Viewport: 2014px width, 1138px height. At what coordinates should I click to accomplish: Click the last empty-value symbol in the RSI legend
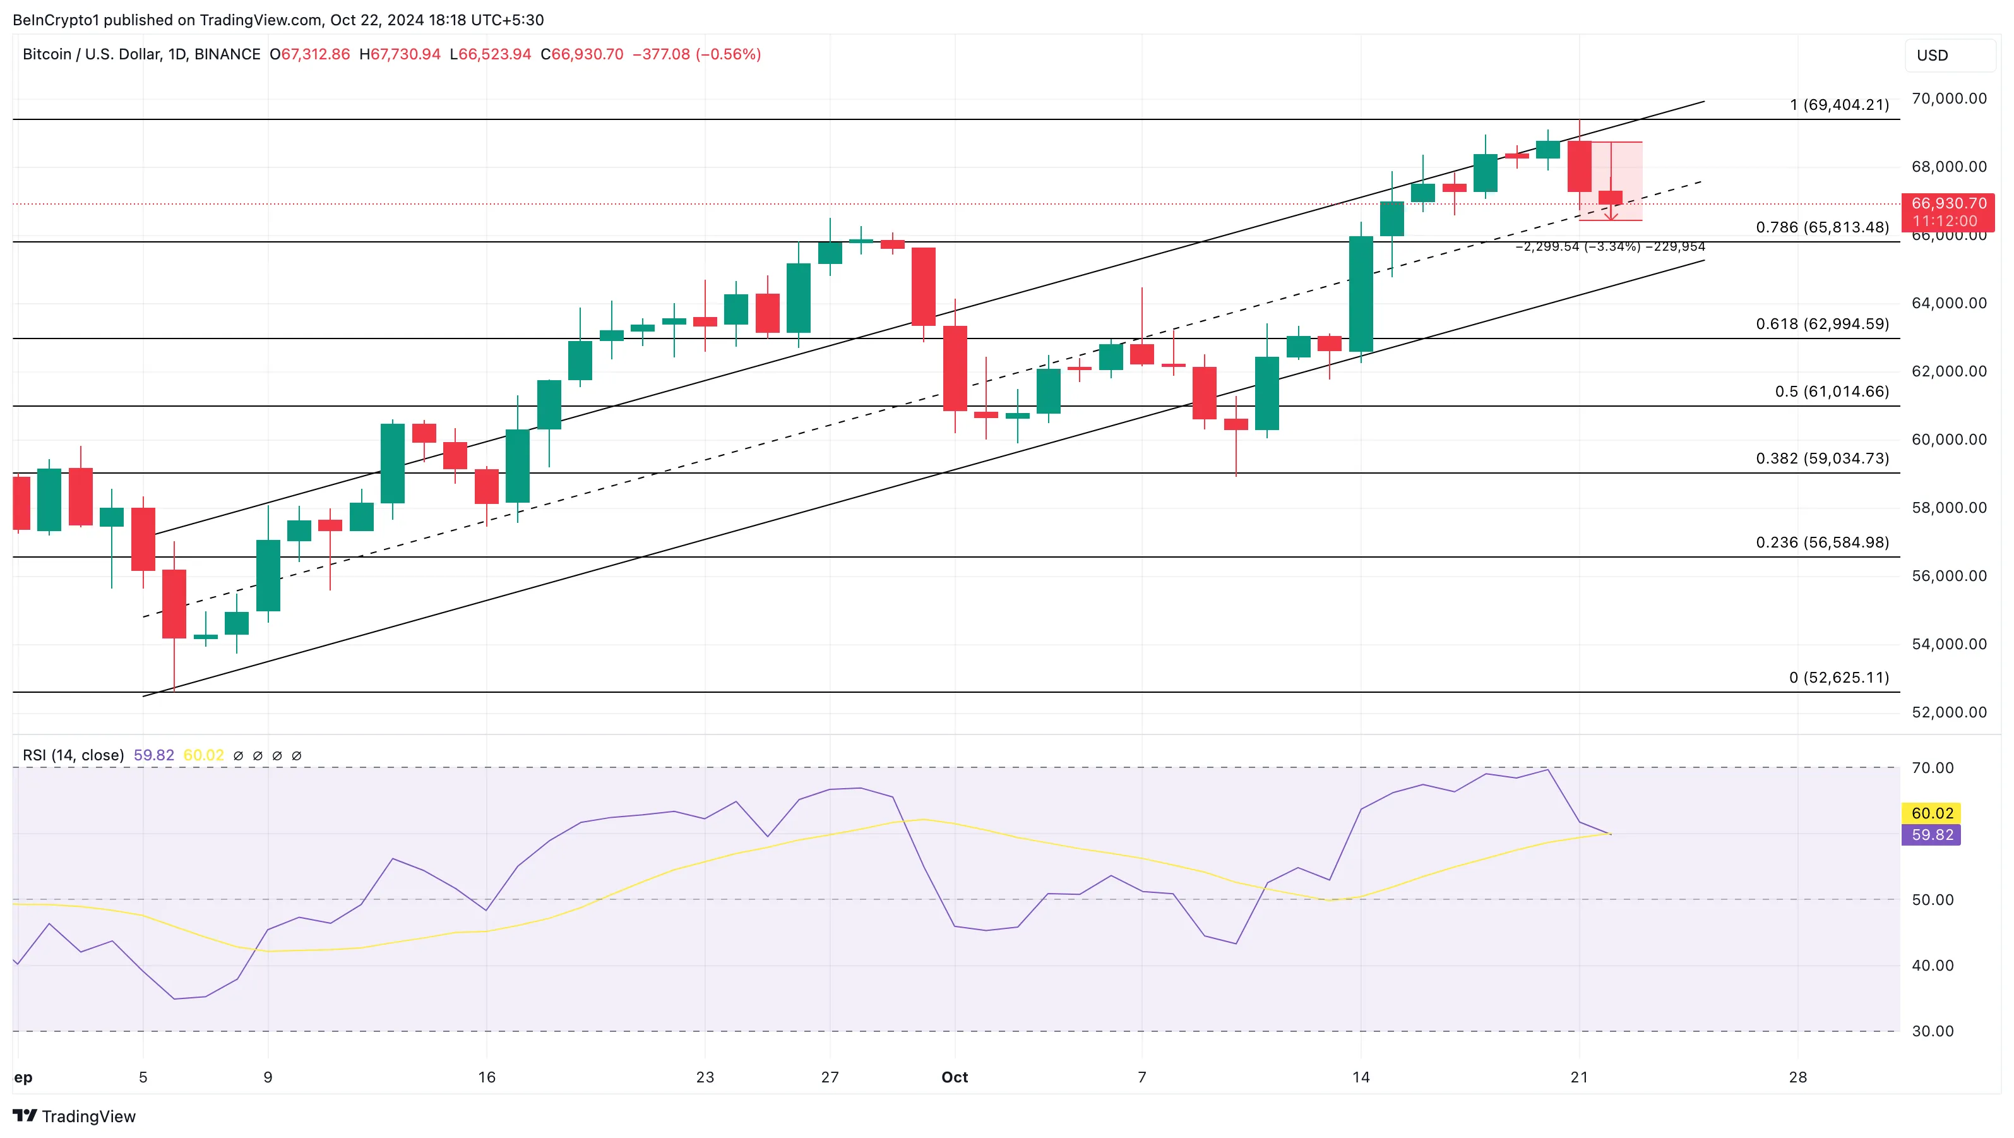coord(296,755)
